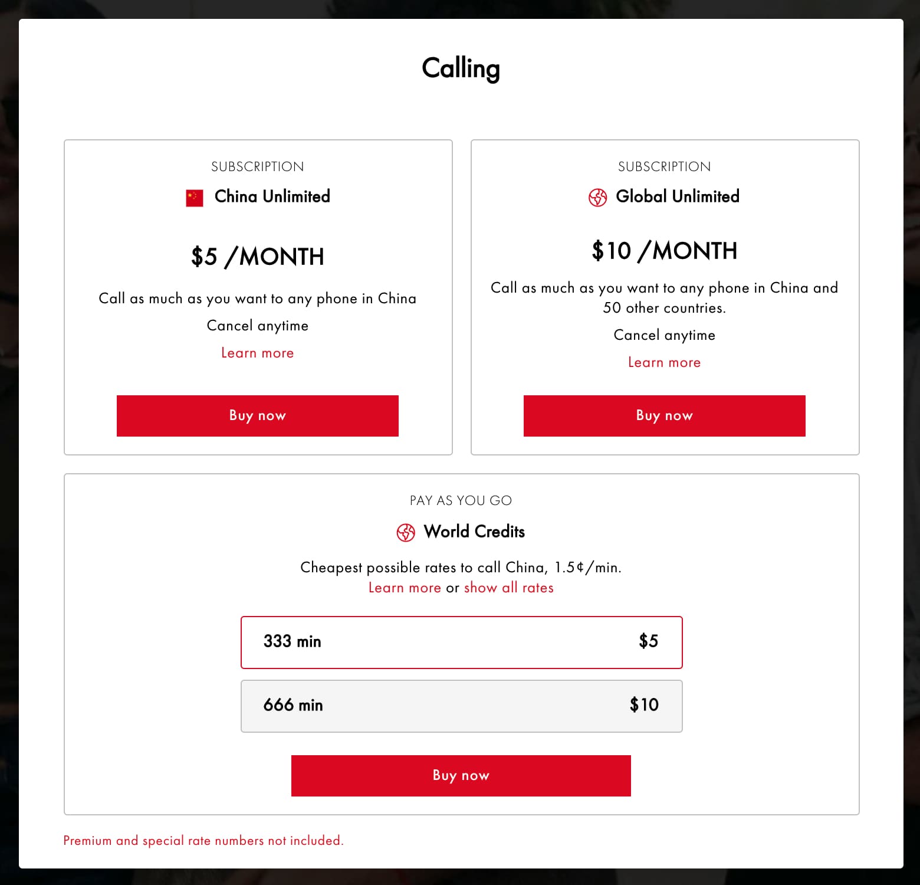Click the World Credits heading

474,532
